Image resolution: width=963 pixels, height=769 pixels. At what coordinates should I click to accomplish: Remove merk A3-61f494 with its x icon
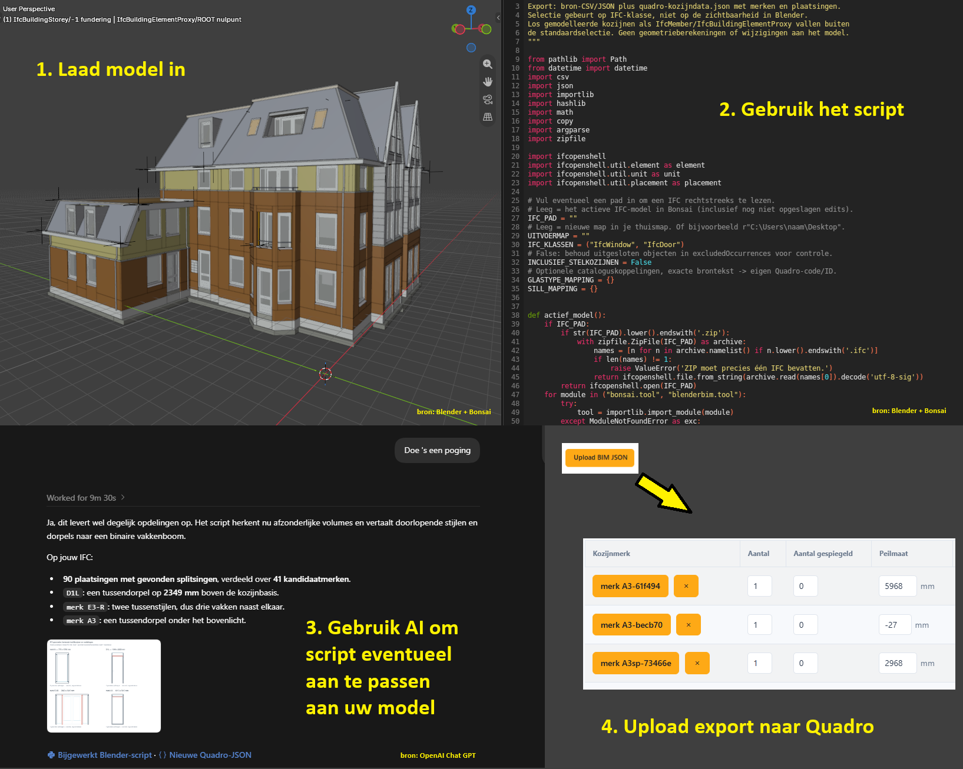click(x=686, y=586)
